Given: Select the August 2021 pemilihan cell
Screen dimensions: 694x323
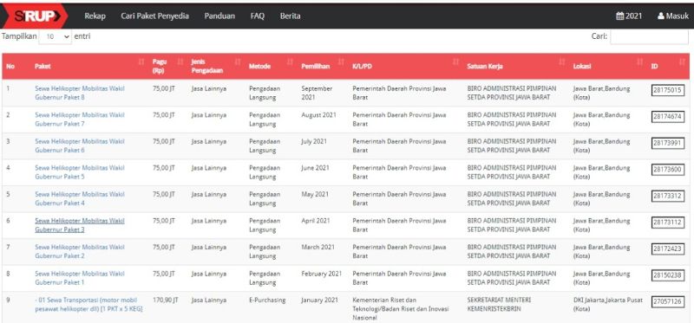Looking at the screenshot, I should point(318,115).
